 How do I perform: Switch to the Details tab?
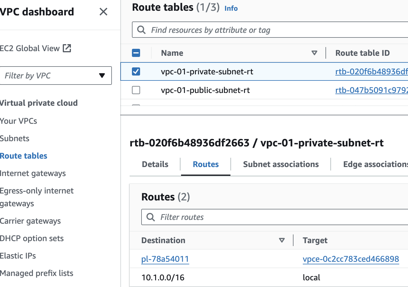(x=155, y=164)
